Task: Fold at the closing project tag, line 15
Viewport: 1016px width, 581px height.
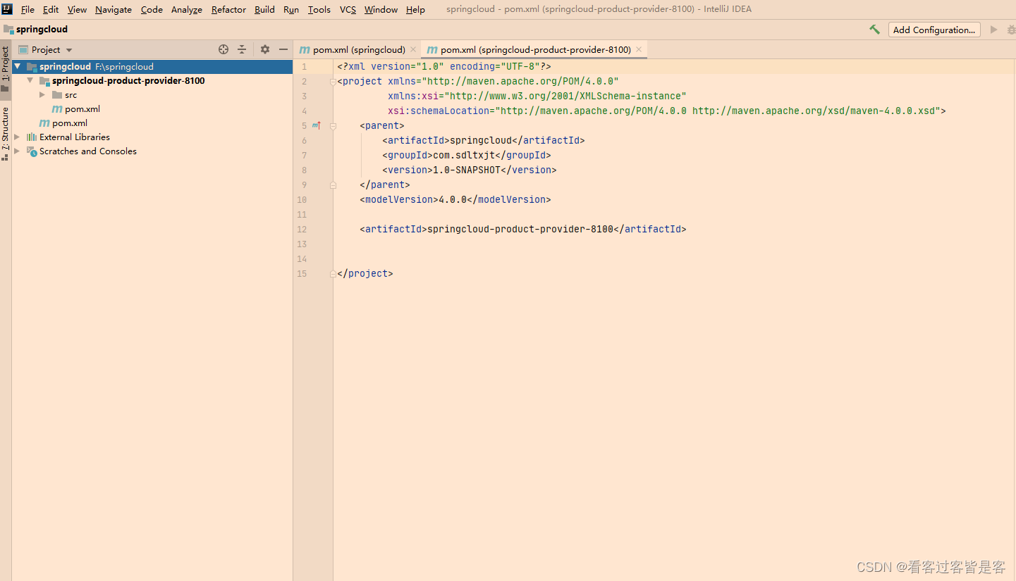Action: click(333, 274)
